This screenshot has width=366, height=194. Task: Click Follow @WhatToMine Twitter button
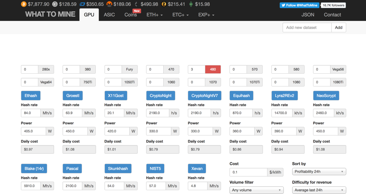tap(300, 5)
